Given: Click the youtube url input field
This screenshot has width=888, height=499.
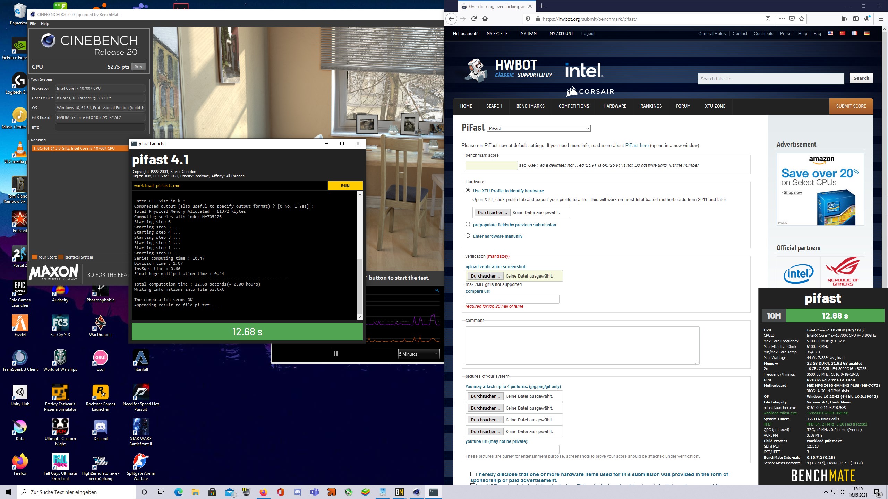Looking at the screenshot, I should coord(512,449).
